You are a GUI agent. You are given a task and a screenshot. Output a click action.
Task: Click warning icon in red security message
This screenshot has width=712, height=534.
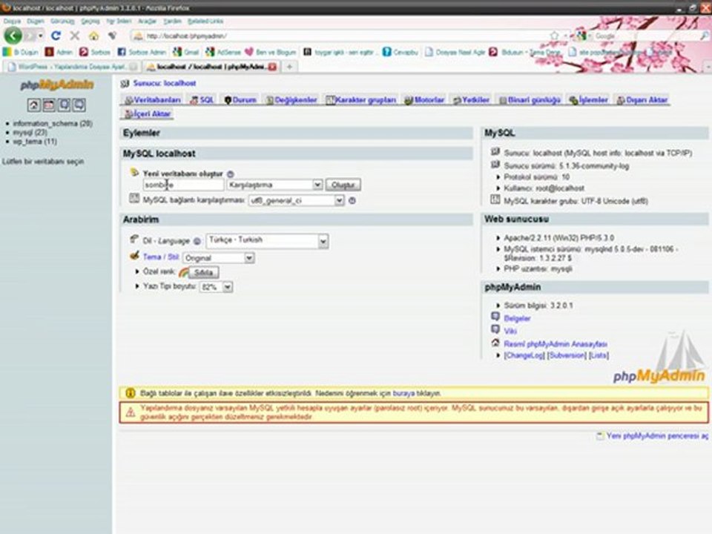(131, 412)
